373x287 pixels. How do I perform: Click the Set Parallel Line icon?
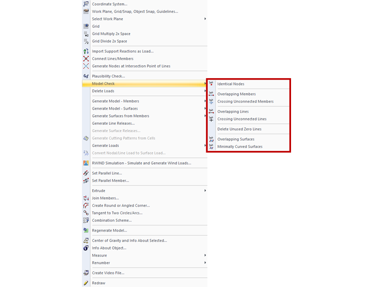tap(86, 173)
